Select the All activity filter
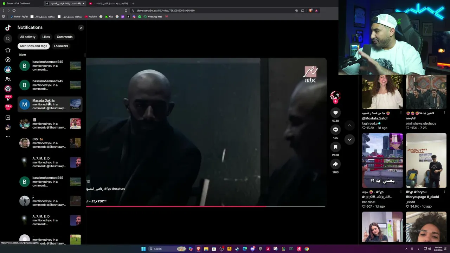Screen dimensions: 450x253 [x=28, y=37]
